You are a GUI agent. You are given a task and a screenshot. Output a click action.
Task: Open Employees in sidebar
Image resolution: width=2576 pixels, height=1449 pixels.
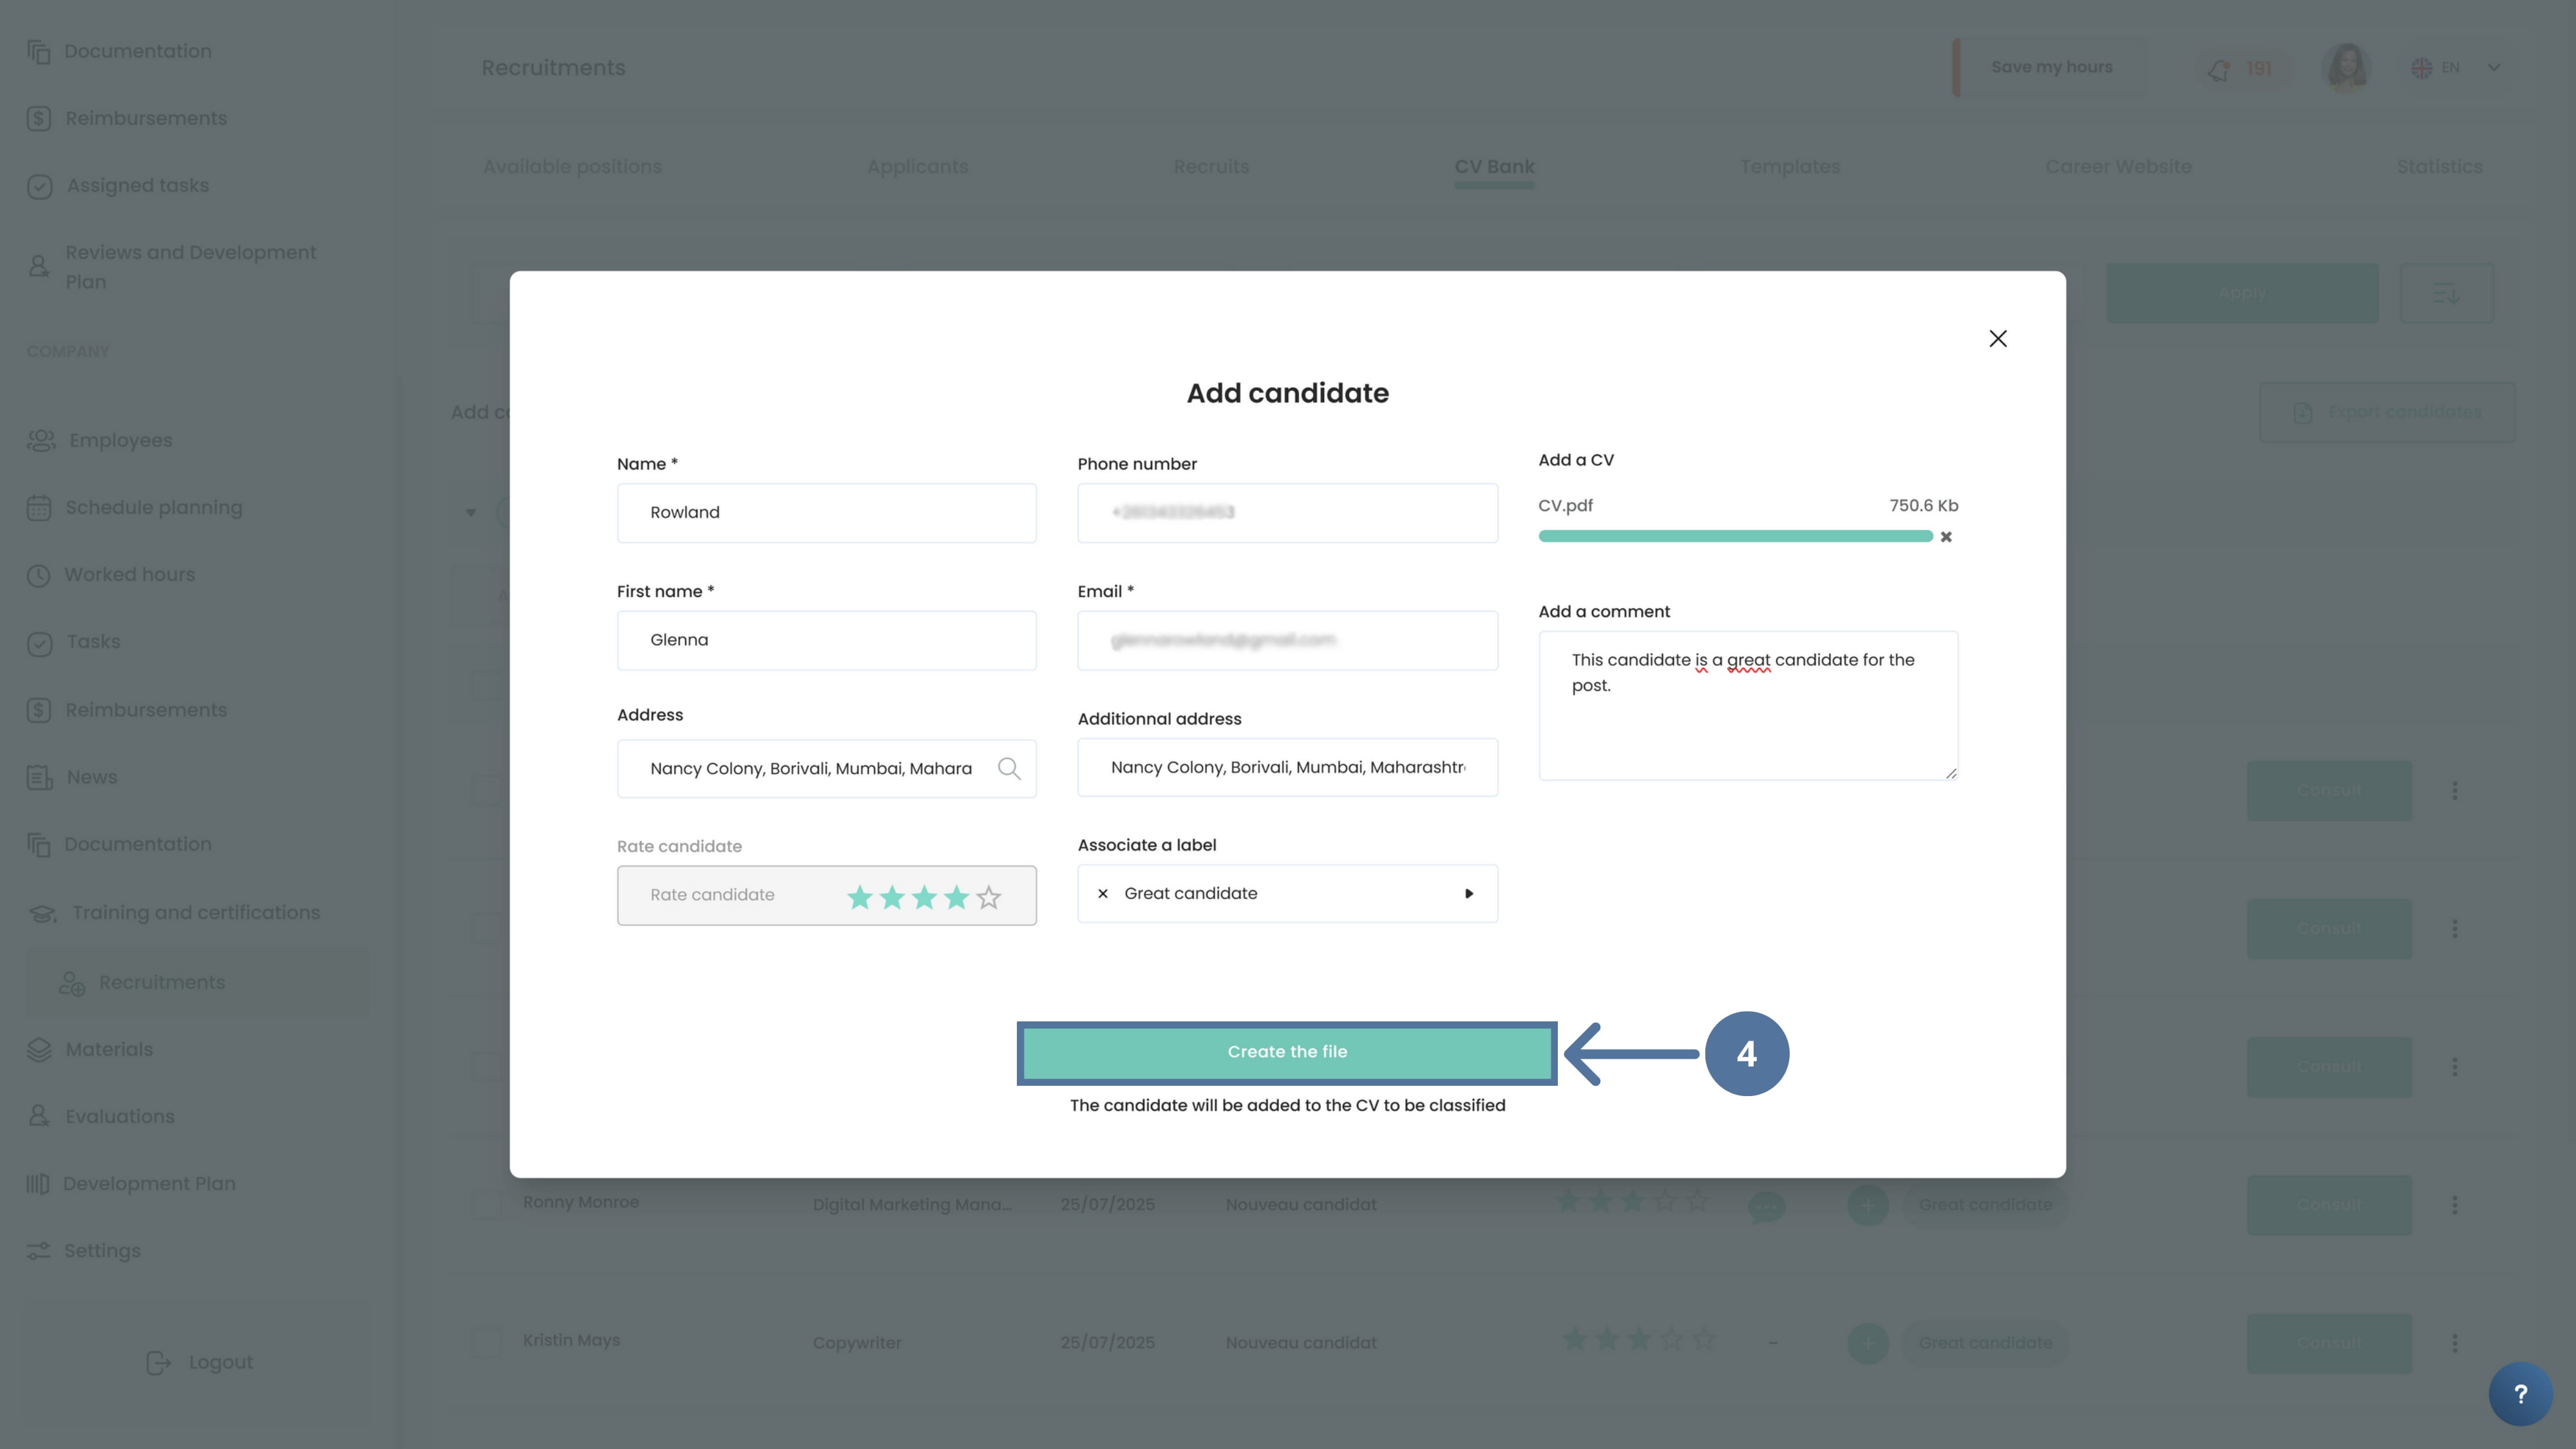click(x=100, y=441)
